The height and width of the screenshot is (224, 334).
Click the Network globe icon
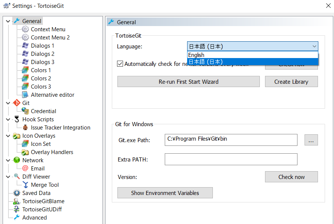[x=17, y=160]
